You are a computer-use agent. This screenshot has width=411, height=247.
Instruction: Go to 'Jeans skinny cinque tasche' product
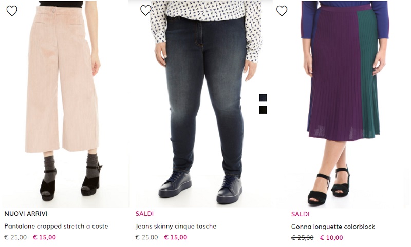(x=176, y=226)
